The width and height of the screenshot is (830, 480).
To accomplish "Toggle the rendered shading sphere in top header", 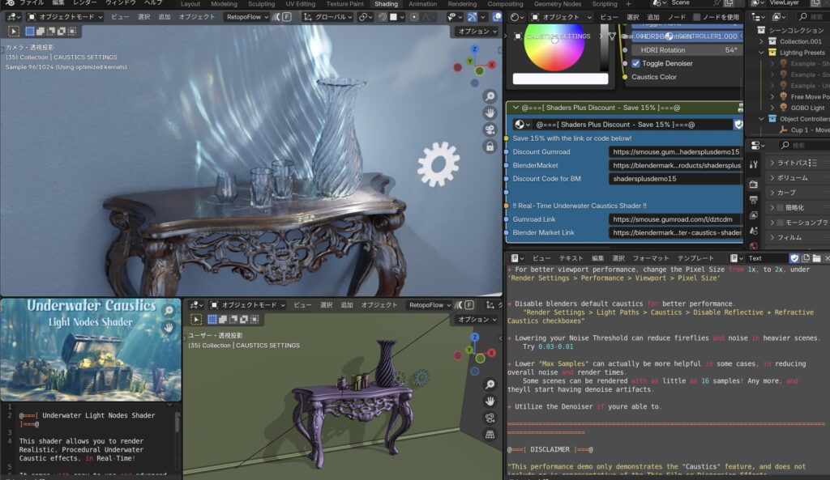I will pos(497,17).
